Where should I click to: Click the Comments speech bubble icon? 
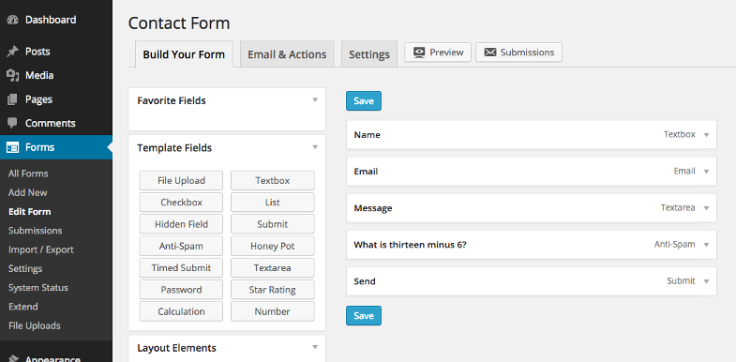click(x=13, y=124)
